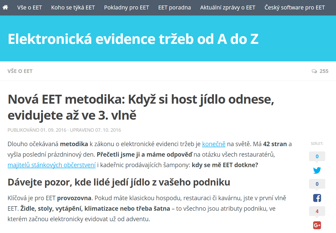Click the publication date 'PUBLIKOVÁNO 01. 09. 2016'

(x=37, y=130)
